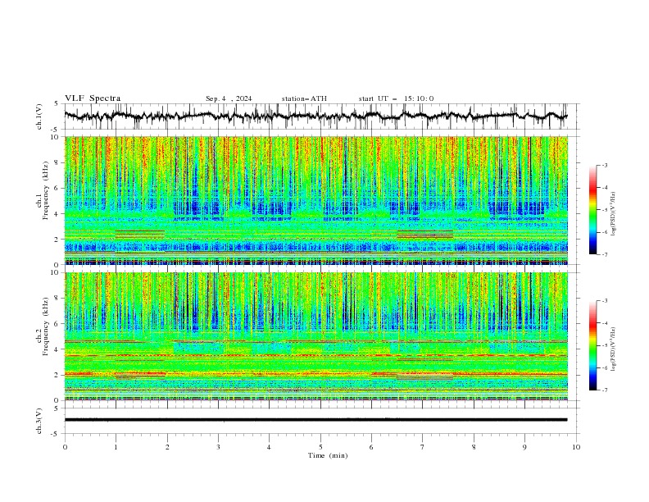Screen dimensions: 649x502
Task: Click the ch.1 voltage waveform trace
Action: [x=315, y=116]
